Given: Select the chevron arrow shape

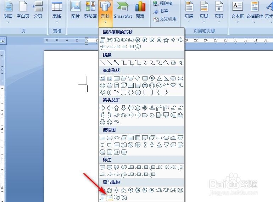Looking at the screenshot, I should (x=152, y=115).
